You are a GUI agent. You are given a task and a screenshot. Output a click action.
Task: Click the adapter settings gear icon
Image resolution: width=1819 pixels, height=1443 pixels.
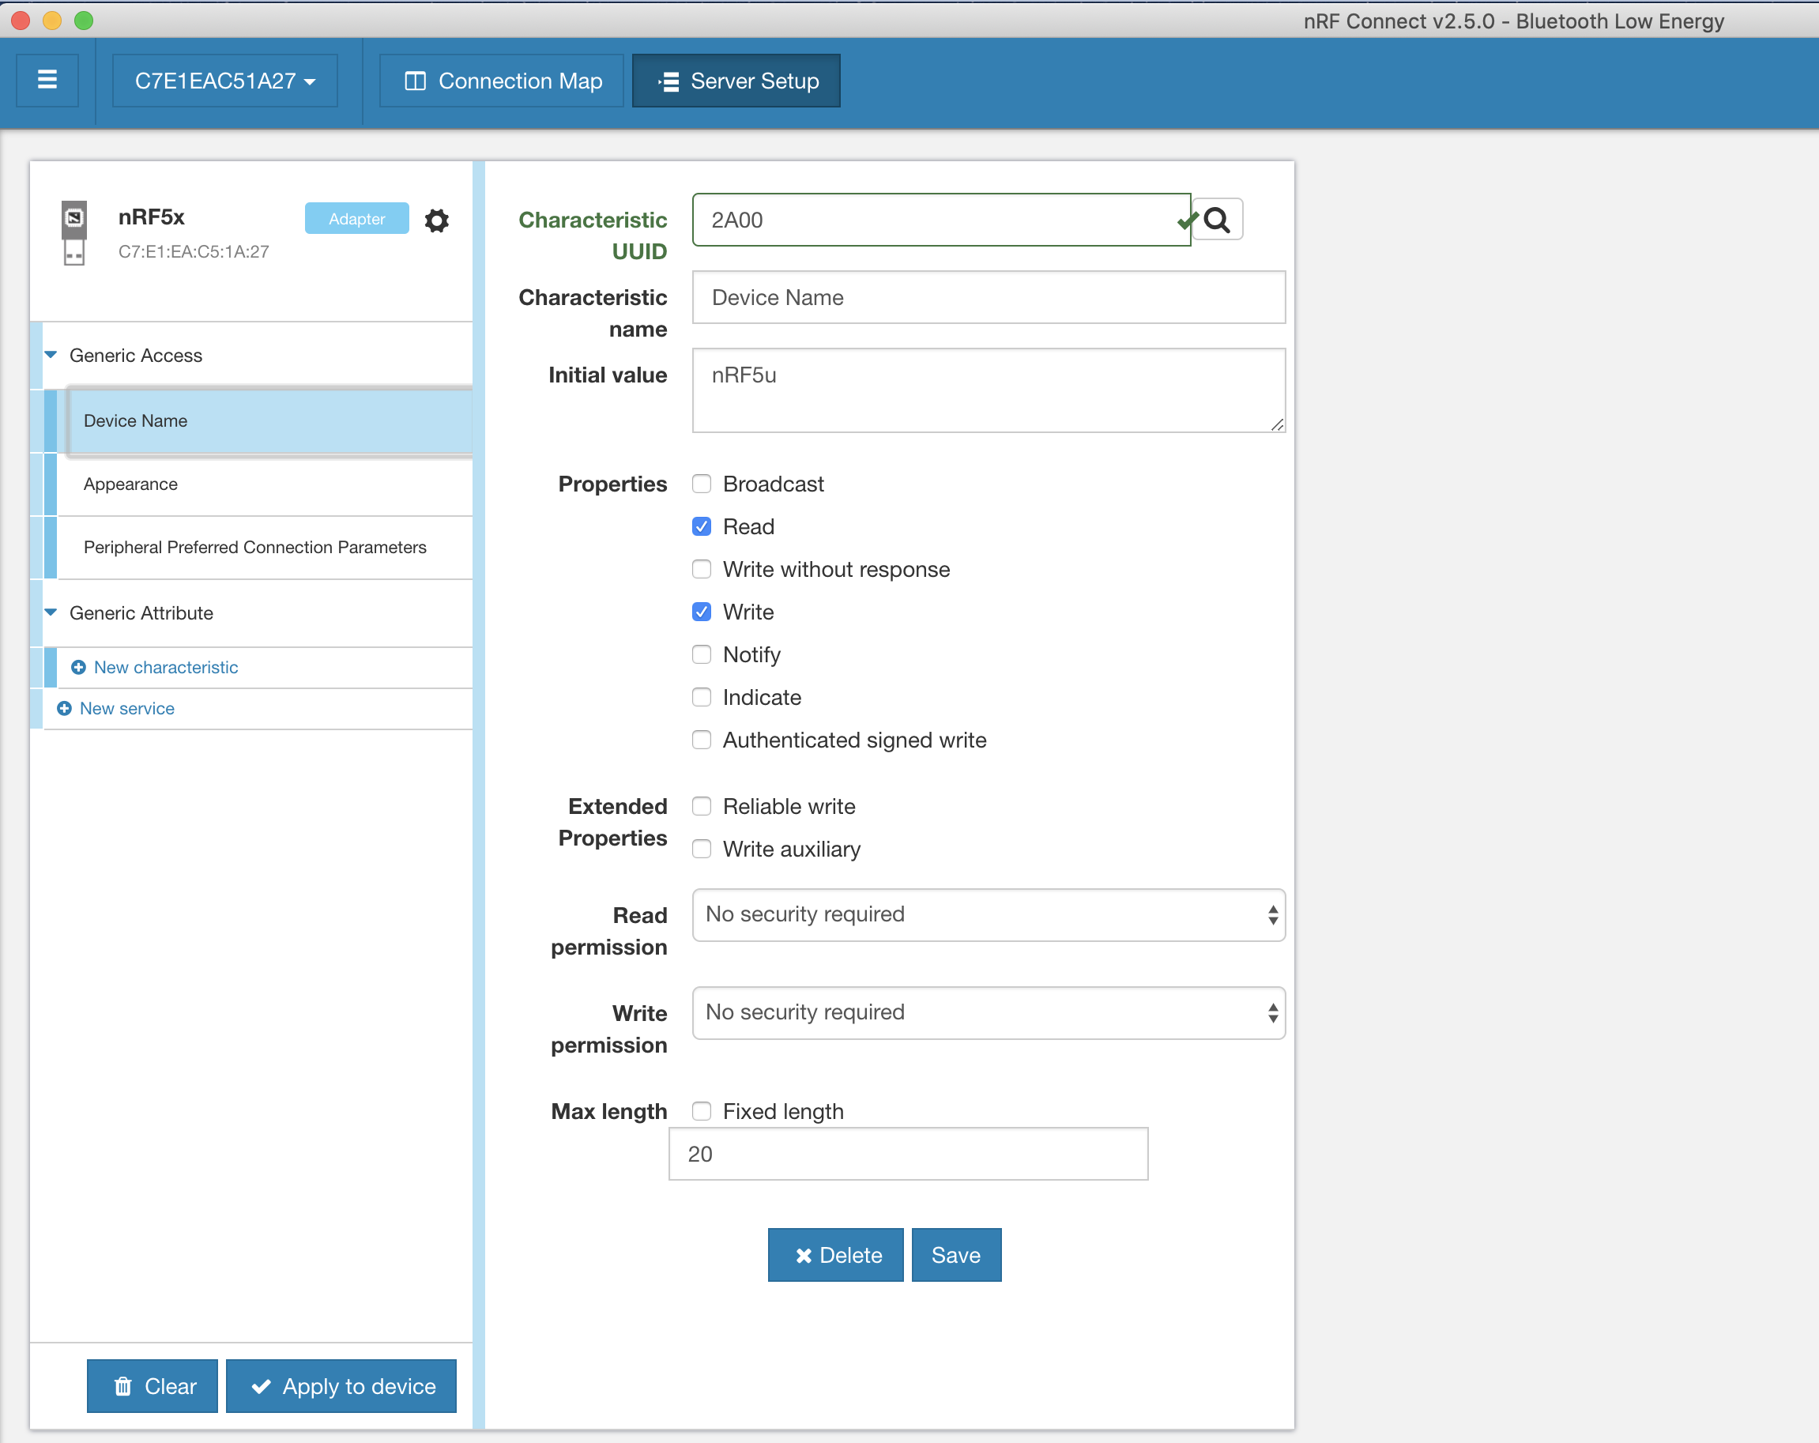coord(436,220)
